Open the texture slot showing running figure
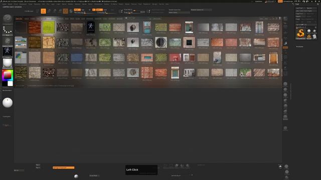 (x=8, y=51)
